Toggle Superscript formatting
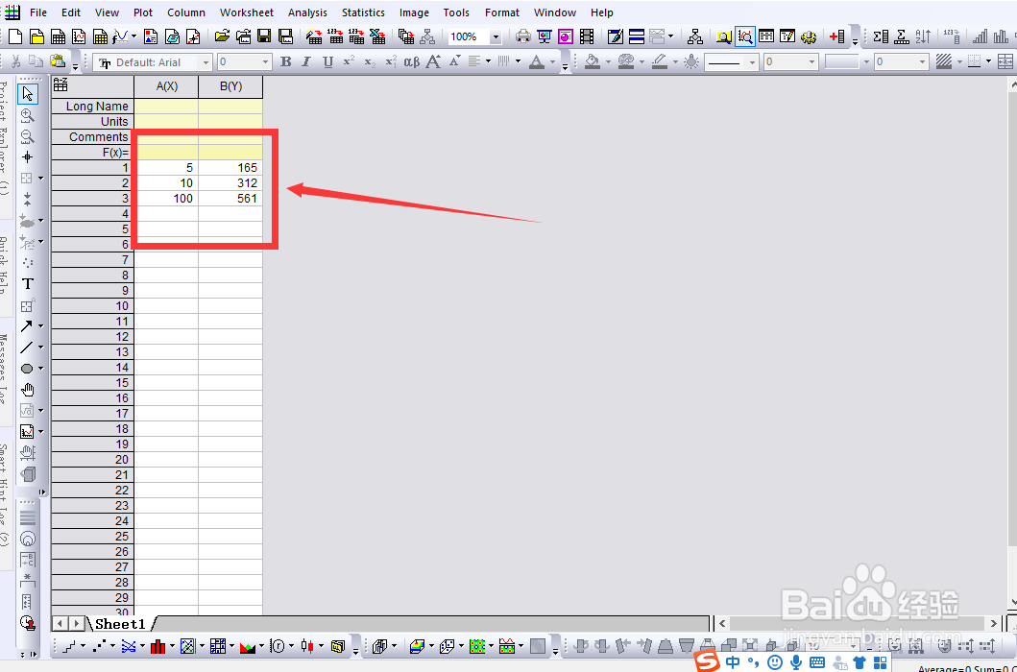 (x=349, y=61)
